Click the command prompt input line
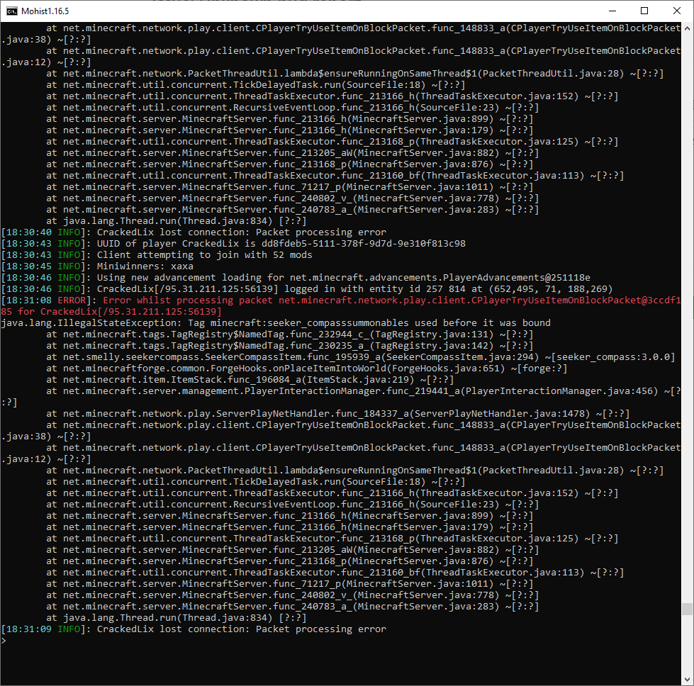This screenshot has height=686, width=694. click(341, 641)
